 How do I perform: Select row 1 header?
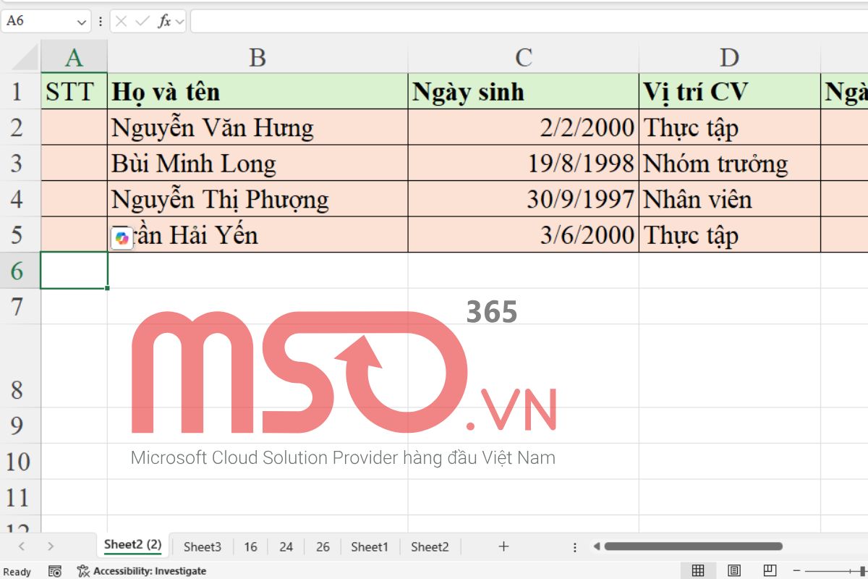click(20, 91)
